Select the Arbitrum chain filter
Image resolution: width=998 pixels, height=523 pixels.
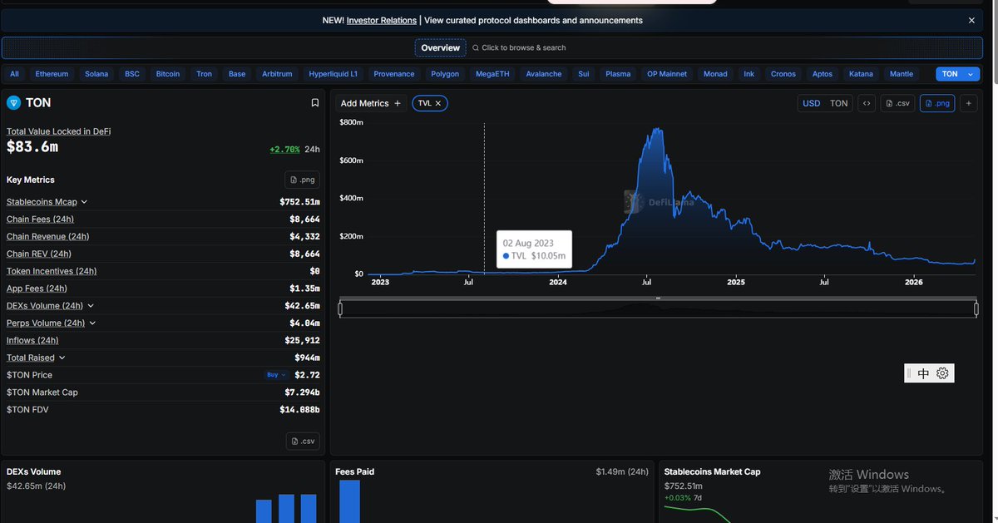pos(277,74)
